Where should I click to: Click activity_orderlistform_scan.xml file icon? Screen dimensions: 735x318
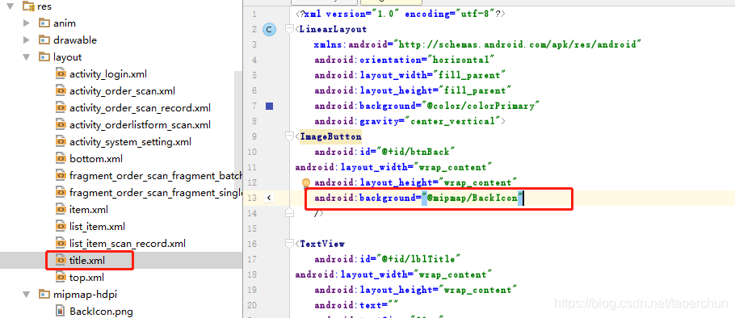point(61,125)
